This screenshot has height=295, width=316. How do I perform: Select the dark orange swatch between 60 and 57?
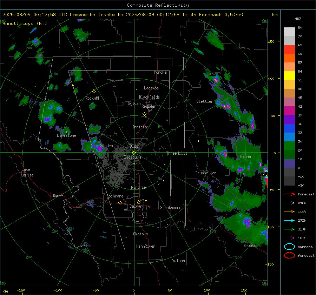click(289, 58)
